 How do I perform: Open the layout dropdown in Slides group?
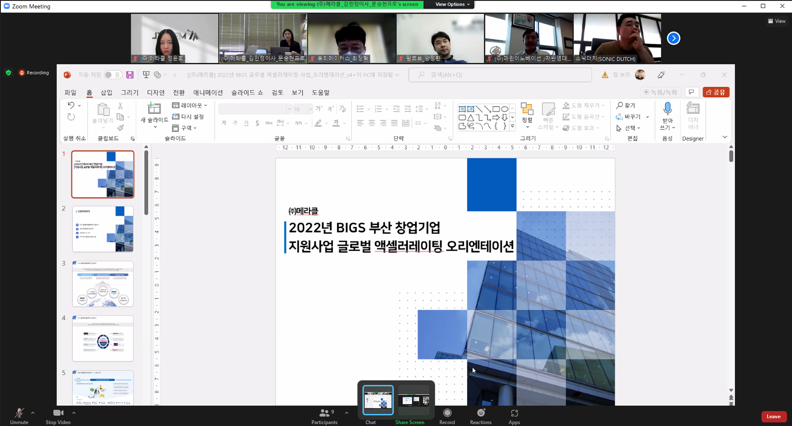(190, 105)
